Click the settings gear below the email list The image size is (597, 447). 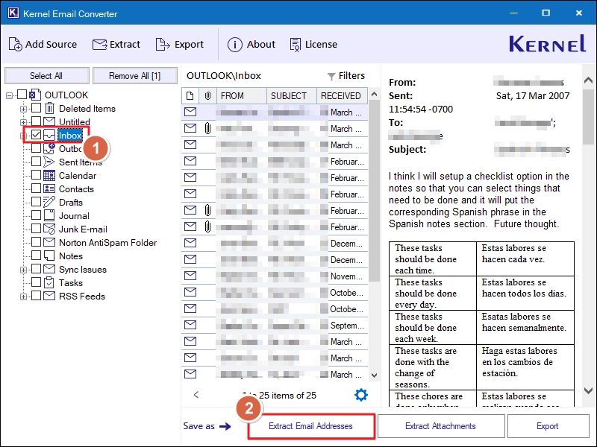(x=361, y=395)
